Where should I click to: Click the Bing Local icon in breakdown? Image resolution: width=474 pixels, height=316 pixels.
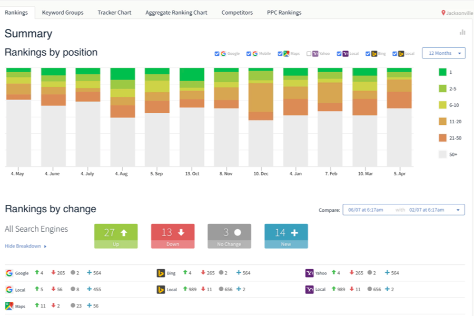pyautogui.click(x=161, y=289)
